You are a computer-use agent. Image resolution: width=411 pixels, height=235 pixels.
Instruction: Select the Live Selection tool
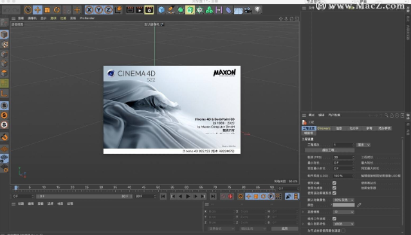click(28, 10)
